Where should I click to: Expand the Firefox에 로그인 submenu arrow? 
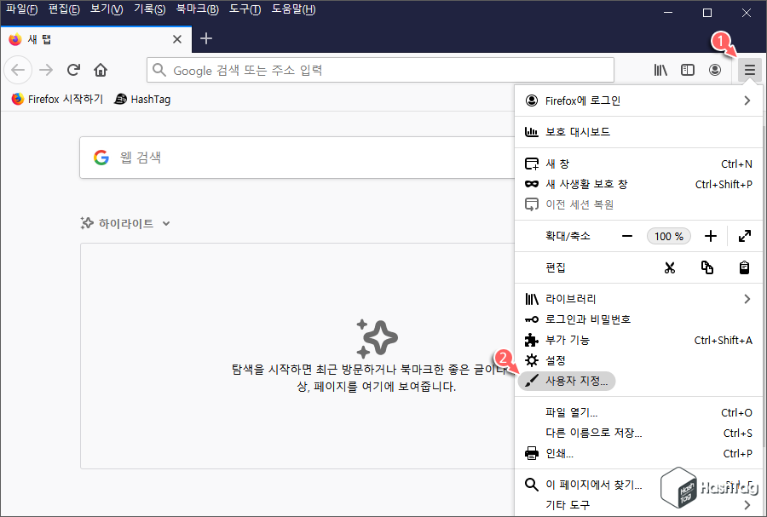748,101
